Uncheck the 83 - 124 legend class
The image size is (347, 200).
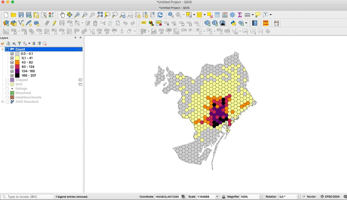[x=12, y=67]
